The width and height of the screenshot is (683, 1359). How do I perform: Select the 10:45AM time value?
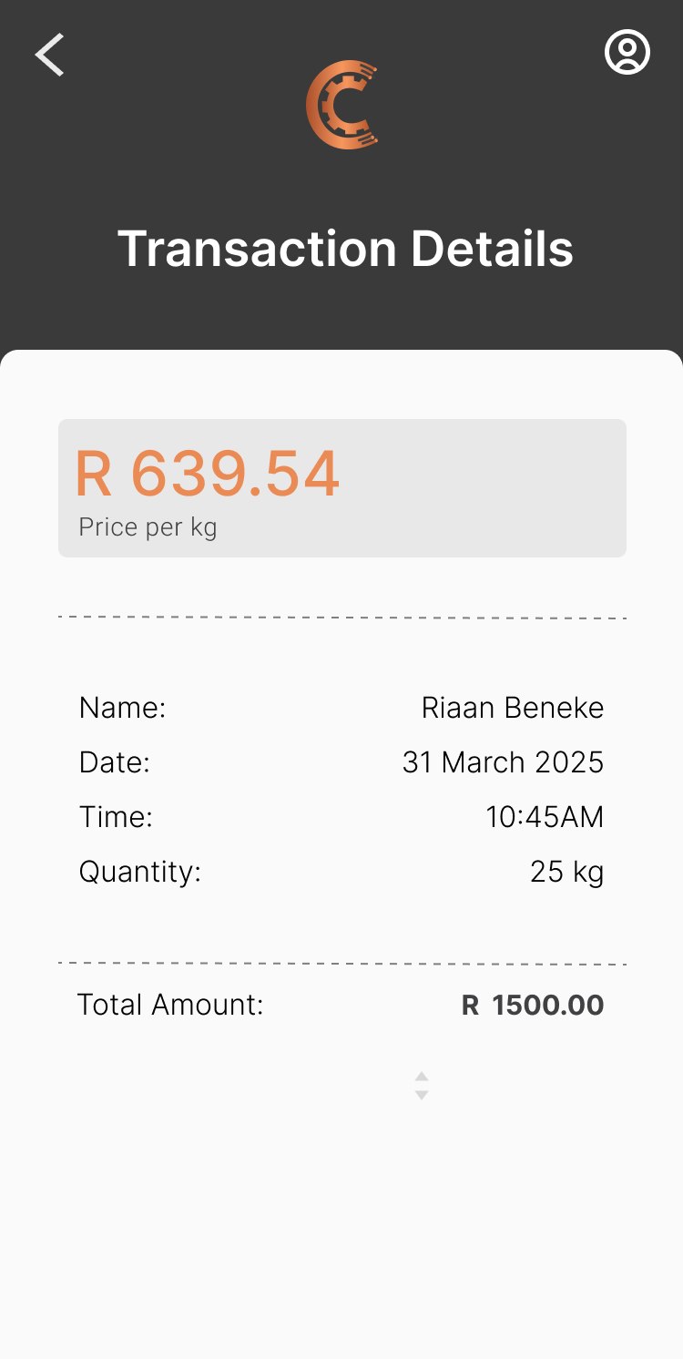(545, 817)
